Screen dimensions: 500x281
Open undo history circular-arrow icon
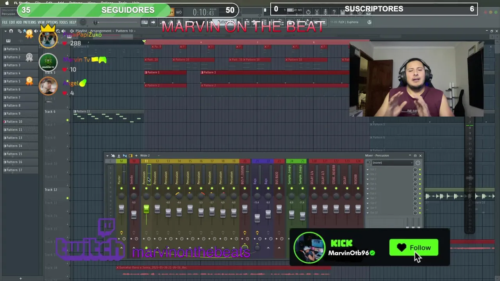pos(308,12)
